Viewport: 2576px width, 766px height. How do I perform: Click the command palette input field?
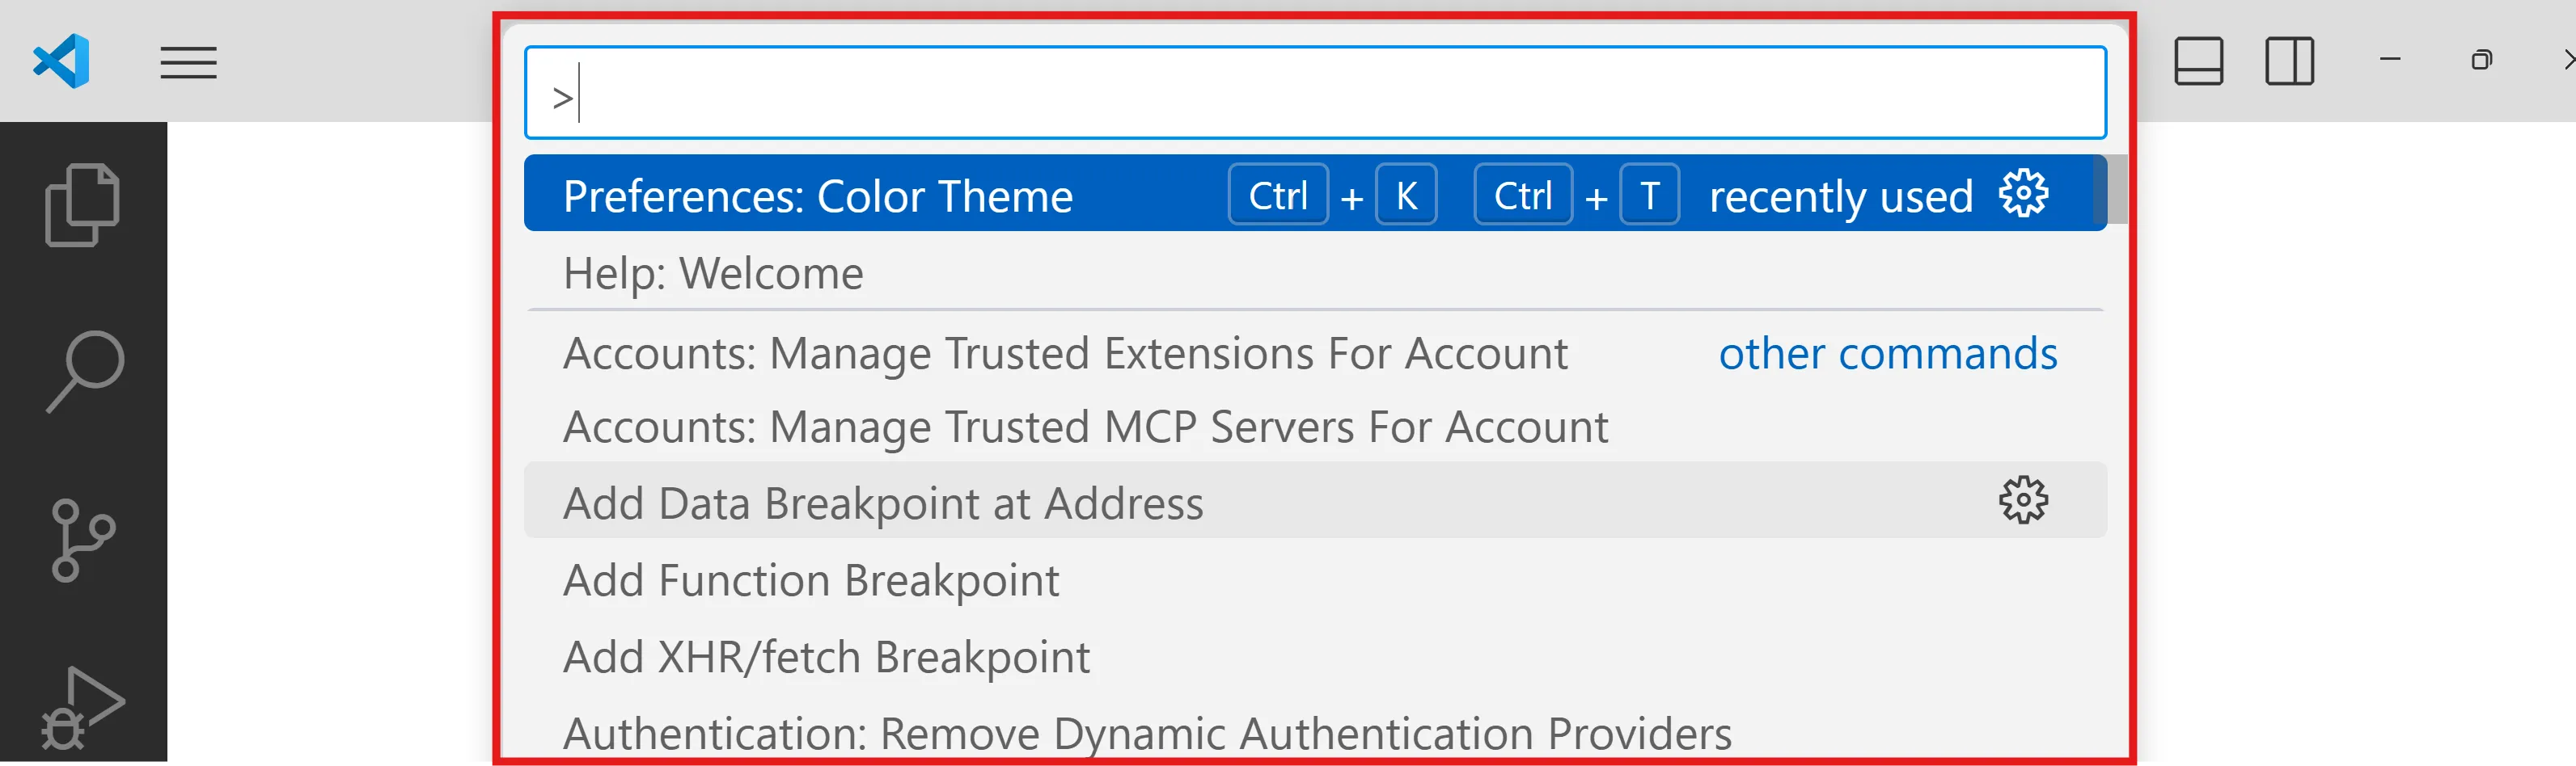click(1314, 93)
